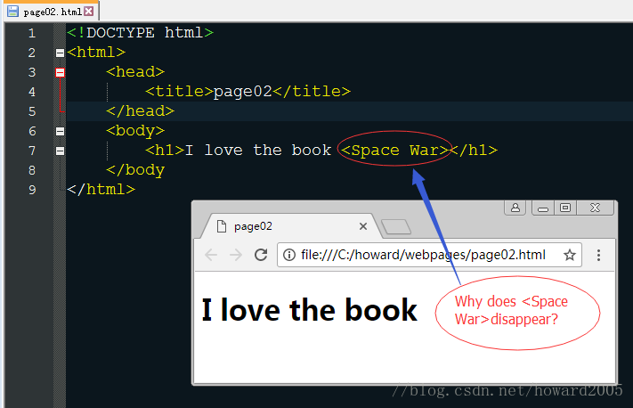This screenshot has height=408, width=633.
Task: Click line number 5 in the gutter
Action: pyautogui.click(x=32, y=111)
